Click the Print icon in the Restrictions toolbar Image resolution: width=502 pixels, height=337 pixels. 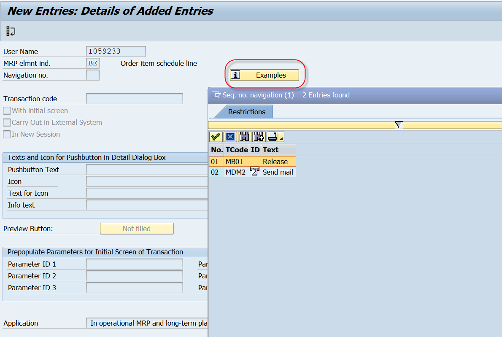[x=271, y=137]
